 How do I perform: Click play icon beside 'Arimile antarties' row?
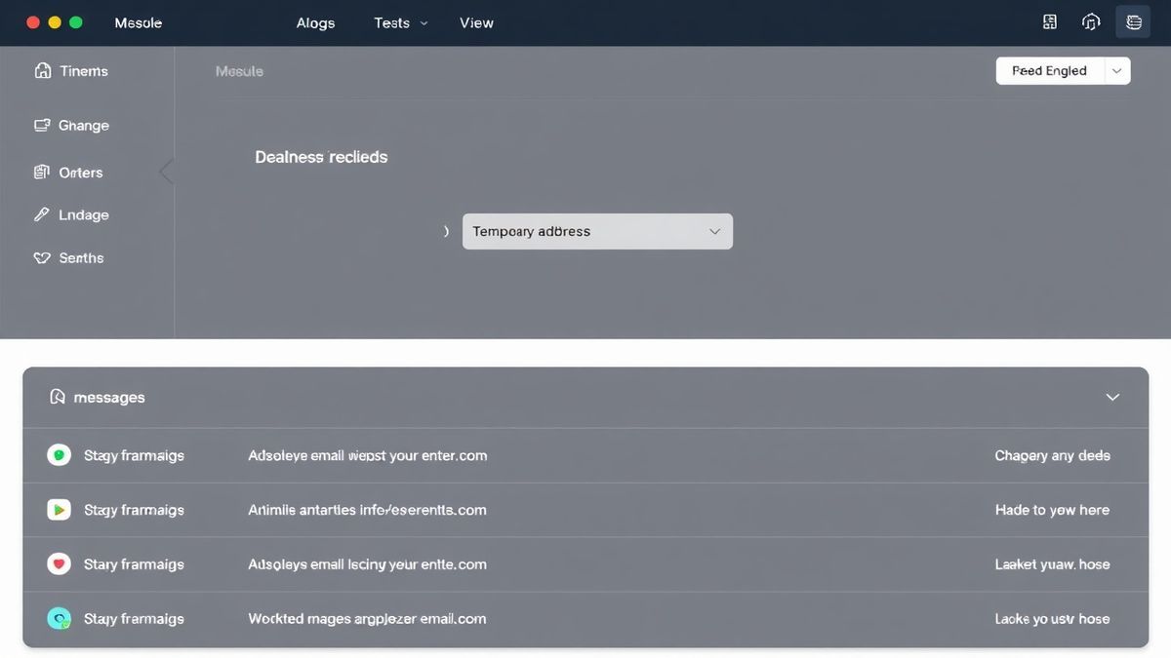click(59, 510)
